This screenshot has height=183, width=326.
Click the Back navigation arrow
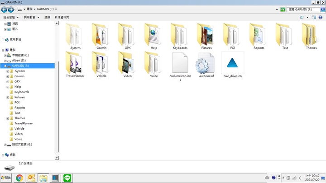click(x=4, y=9)
